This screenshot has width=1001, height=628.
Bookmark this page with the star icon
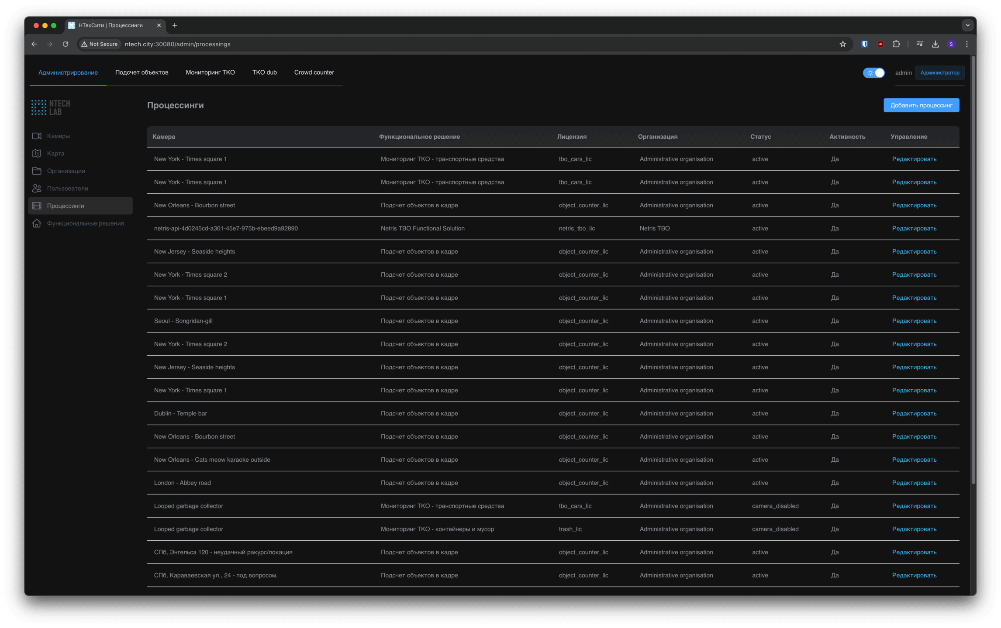coord(842,44)
